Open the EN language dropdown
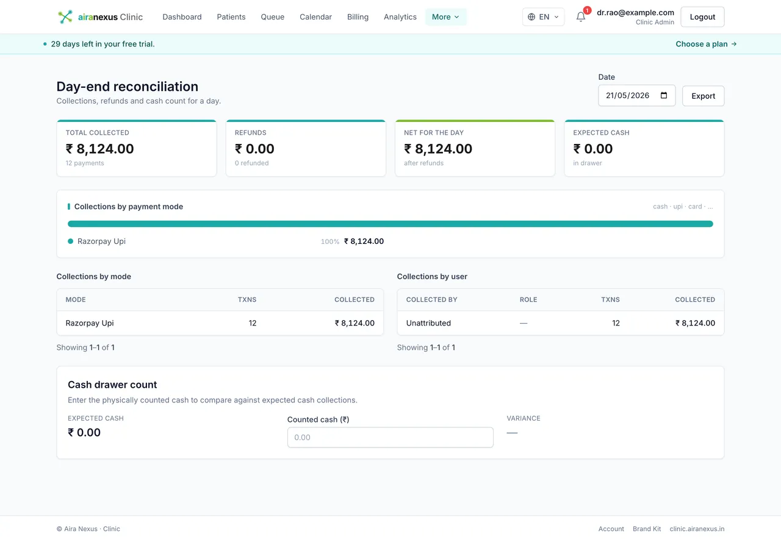Screen dimensions: 781x542 pos(544,17)
